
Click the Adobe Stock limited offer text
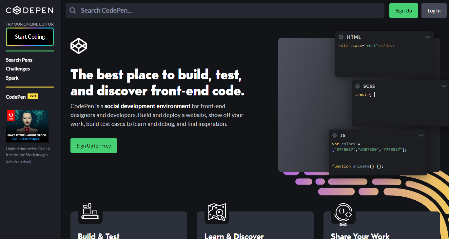28,152
